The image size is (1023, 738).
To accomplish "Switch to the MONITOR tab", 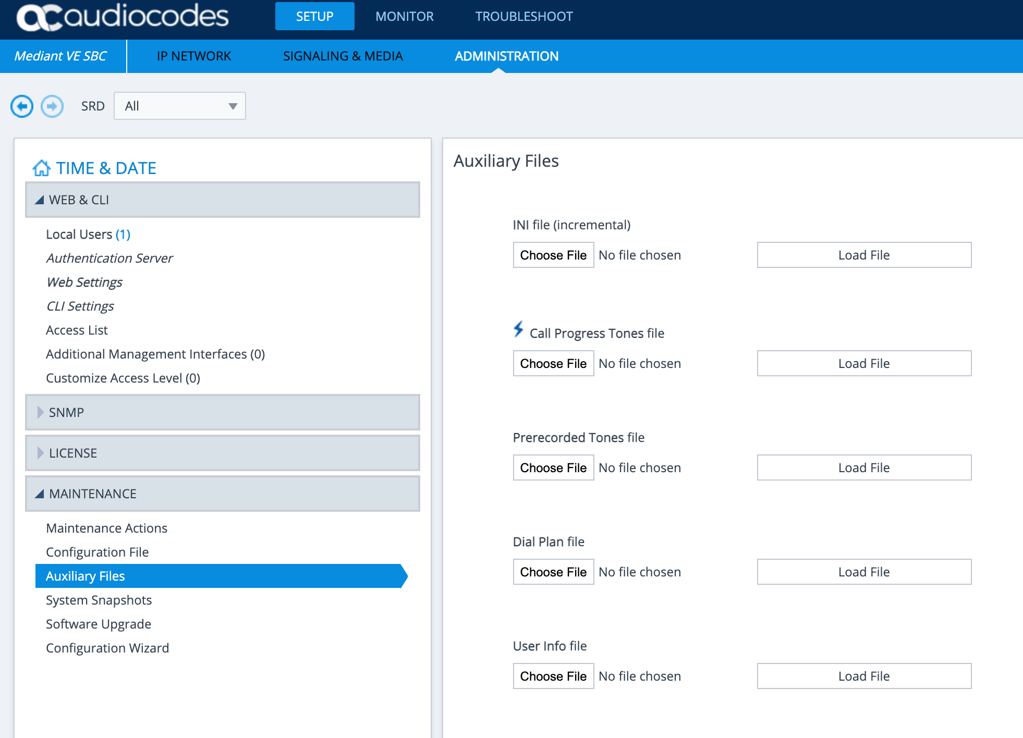I will point(405,17).
